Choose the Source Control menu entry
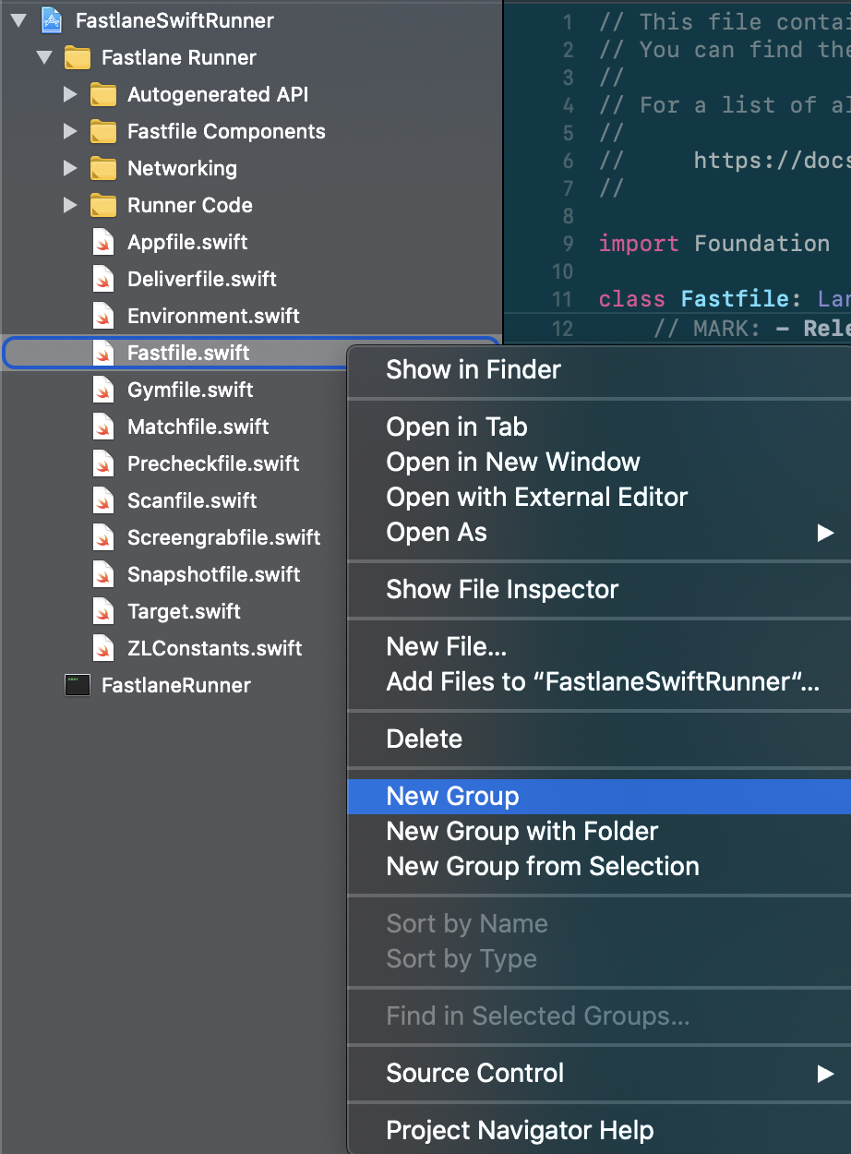The image size is (851, 1154). tap(599, 1074)
